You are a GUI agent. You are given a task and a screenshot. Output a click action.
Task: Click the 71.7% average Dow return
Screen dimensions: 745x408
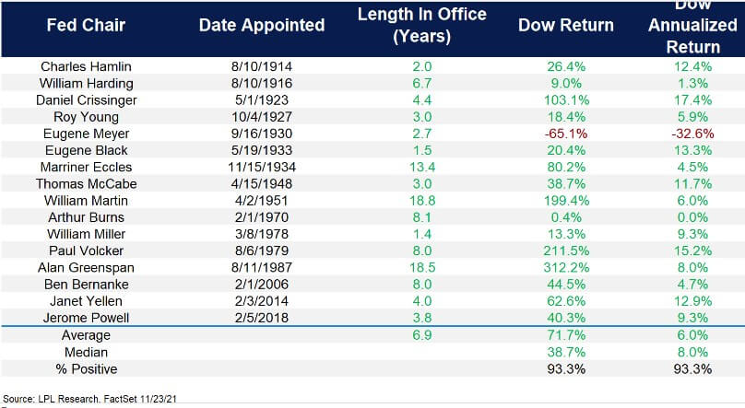pyautogui.click(x=566, y=336)
